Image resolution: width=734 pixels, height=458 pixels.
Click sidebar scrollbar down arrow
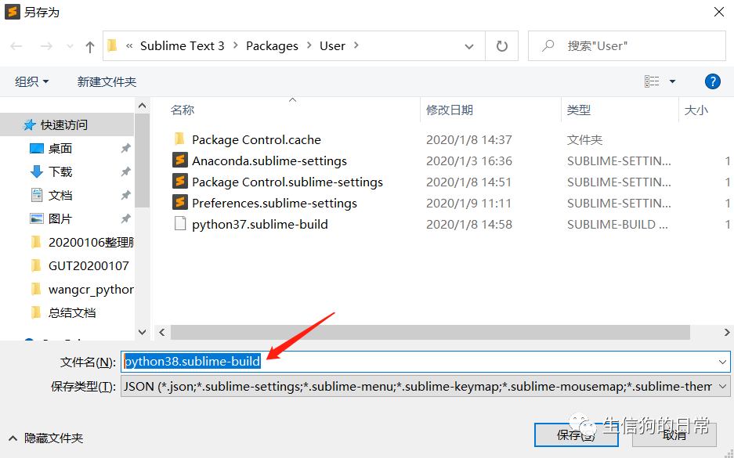pyautogui.click(x=143, y=332)
